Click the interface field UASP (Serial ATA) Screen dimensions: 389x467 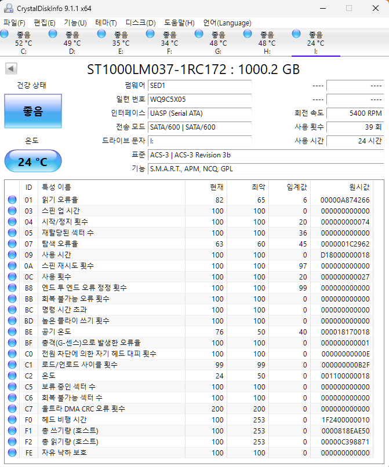[199, 113]
